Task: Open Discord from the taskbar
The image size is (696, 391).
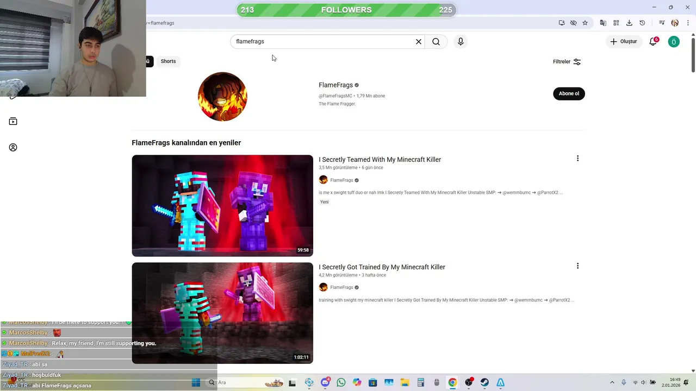Action: [325, 383]
